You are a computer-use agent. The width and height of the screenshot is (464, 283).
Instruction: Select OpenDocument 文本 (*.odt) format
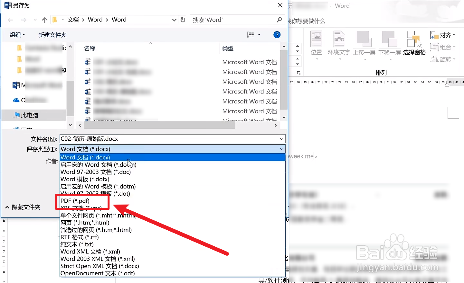(98, 273)
